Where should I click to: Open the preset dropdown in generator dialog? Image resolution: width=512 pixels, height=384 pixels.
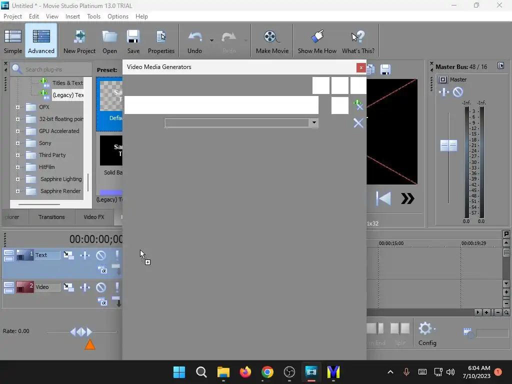pos(314,123)
